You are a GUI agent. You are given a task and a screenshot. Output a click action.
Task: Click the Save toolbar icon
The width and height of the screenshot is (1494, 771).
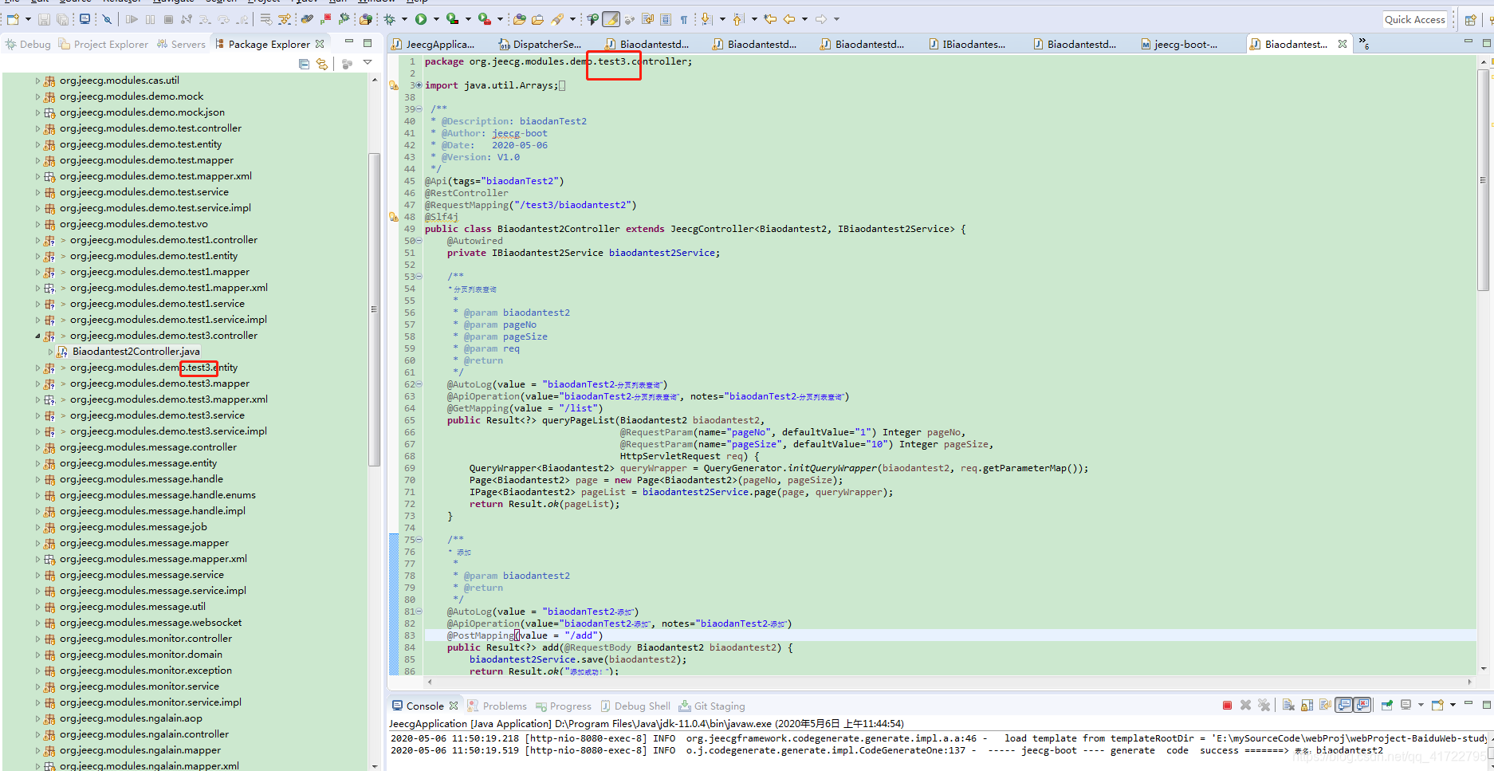click(45, 19)
